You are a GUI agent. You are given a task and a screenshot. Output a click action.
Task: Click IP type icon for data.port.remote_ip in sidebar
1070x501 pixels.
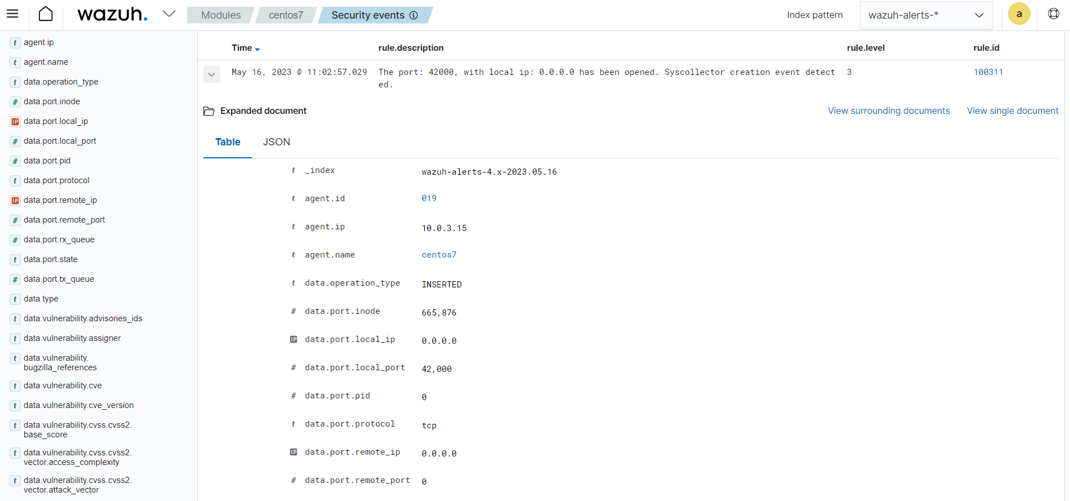[x=15, y=201]
